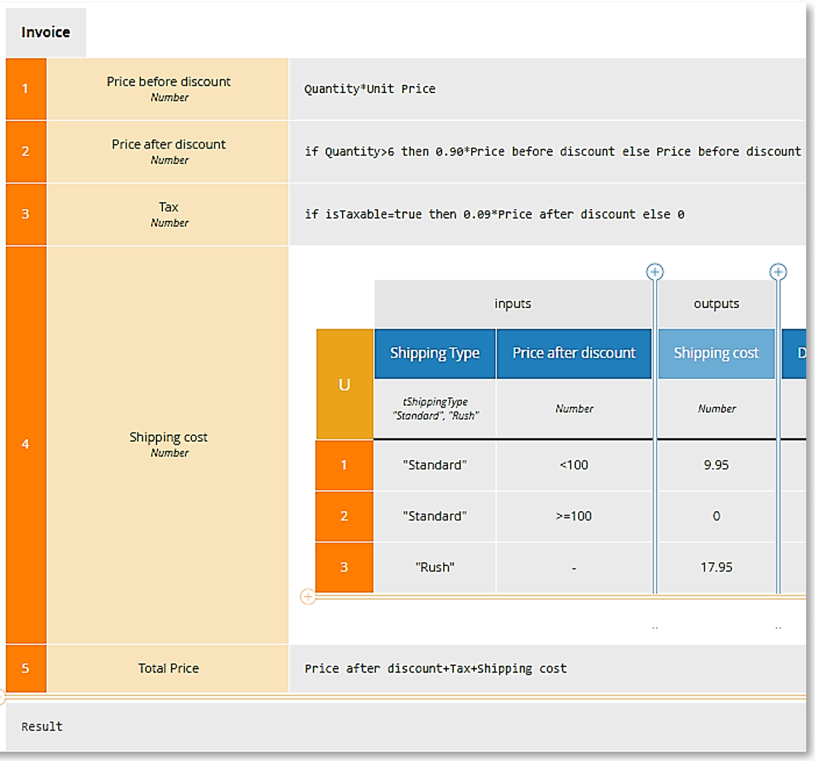
Task: Edit the 'if isTaxable=true' tax expression
Action: (548, 214)
